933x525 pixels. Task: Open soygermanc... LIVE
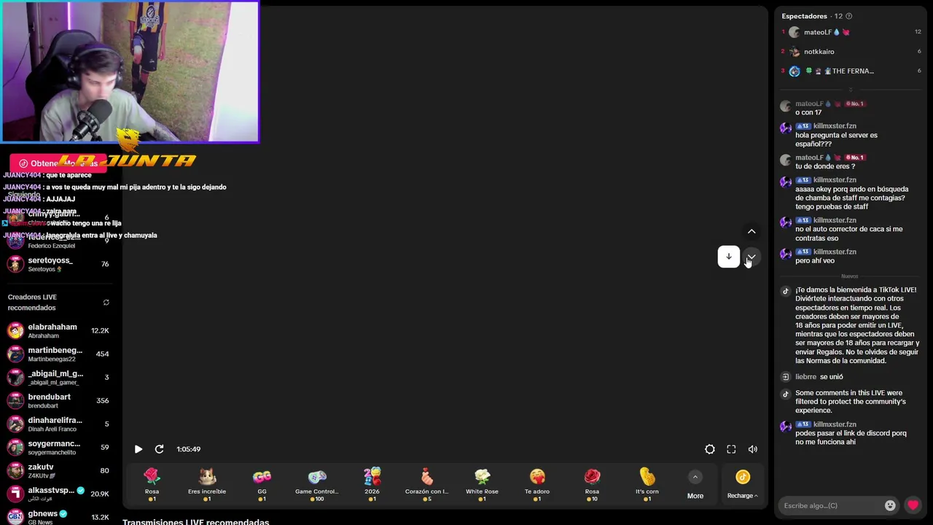58,448
